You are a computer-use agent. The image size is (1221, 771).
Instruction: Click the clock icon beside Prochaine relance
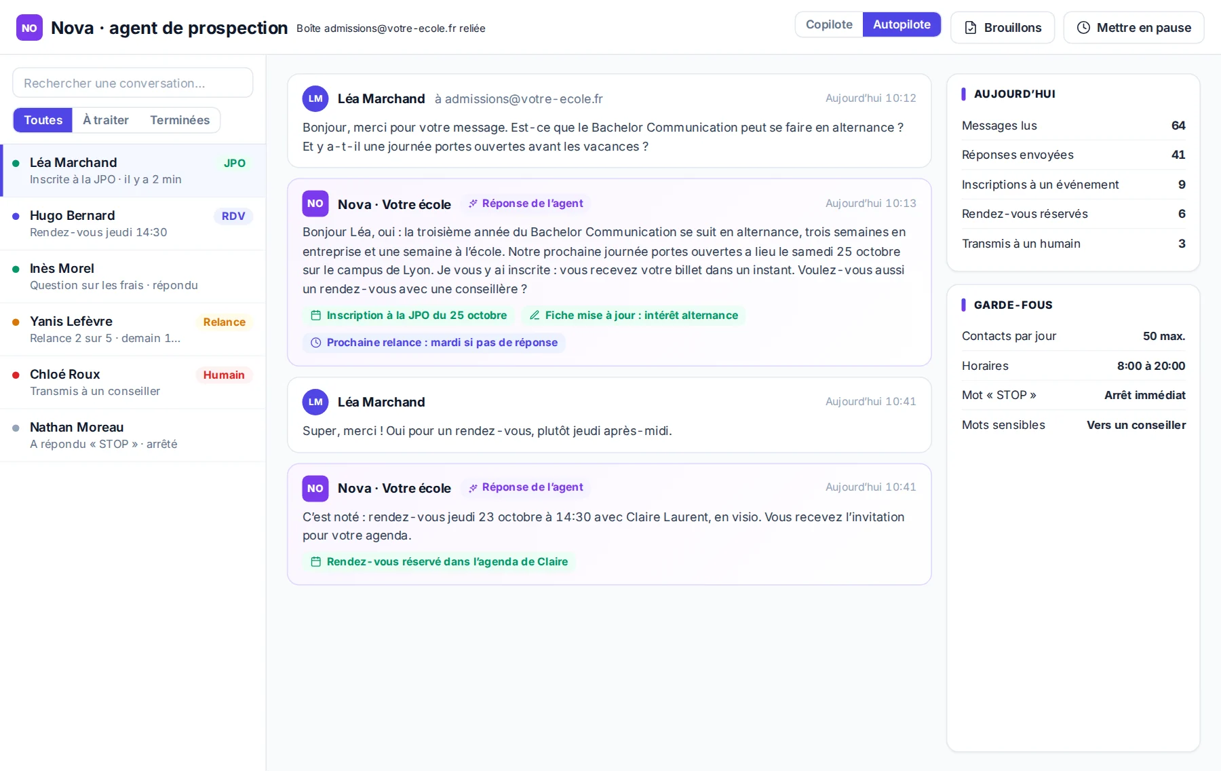click(x=315, y=343)
